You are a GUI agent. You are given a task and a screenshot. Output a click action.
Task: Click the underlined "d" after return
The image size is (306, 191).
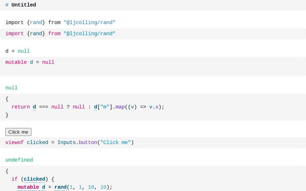(34, 107)
